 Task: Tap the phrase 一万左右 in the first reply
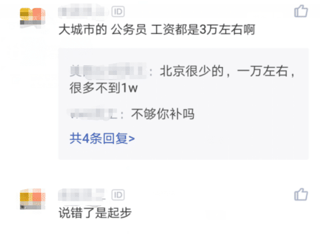point(263,72)
